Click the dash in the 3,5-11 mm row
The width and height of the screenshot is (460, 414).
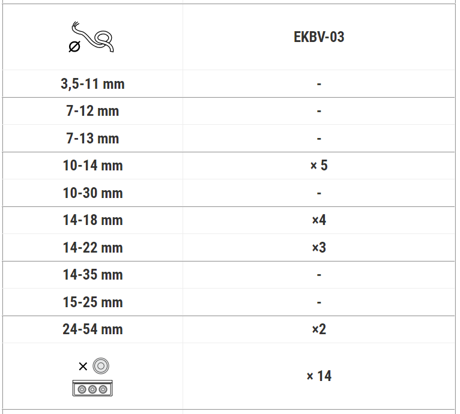pos(319,84)
